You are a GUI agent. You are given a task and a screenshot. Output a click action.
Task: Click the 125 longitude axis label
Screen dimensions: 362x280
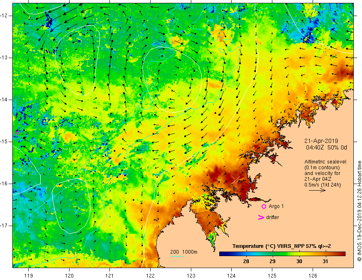272,275
